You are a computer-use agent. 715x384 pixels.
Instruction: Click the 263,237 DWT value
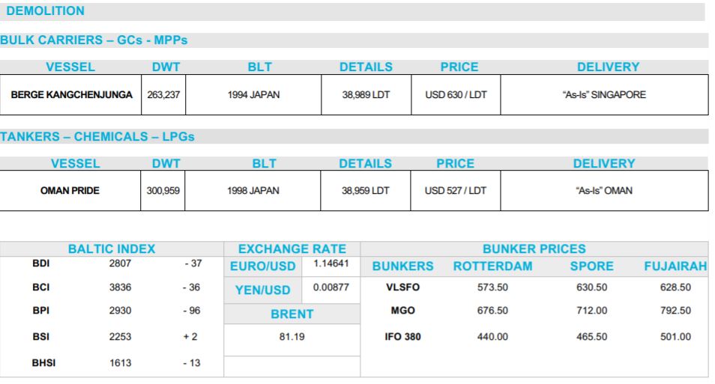(163, 95)
